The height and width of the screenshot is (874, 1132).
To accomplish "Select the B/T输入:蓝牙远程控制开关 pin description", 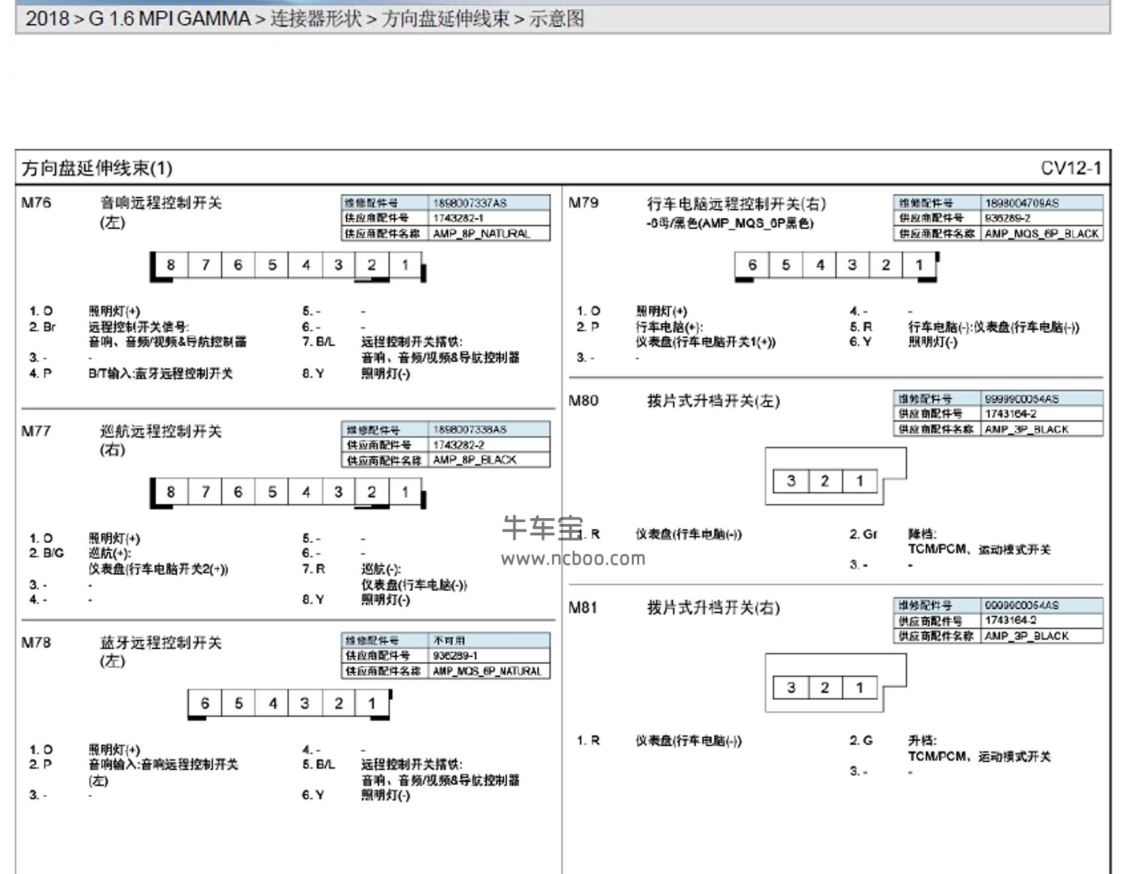I will (160, 373).
